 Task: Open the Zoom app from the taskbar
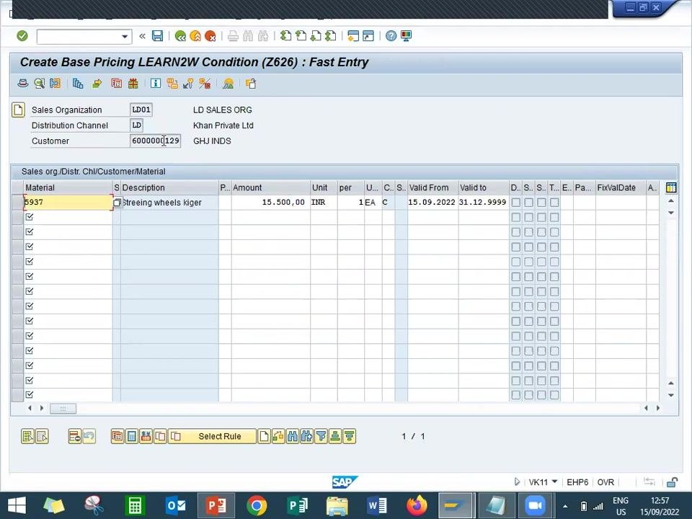[x=535, y=506]
